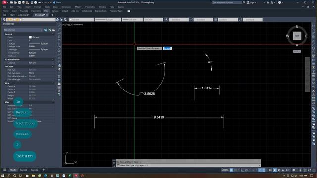Click the WCS dropdown below ViewCube
This screenshot has height=178, width=317.
(x=297, y=51)
